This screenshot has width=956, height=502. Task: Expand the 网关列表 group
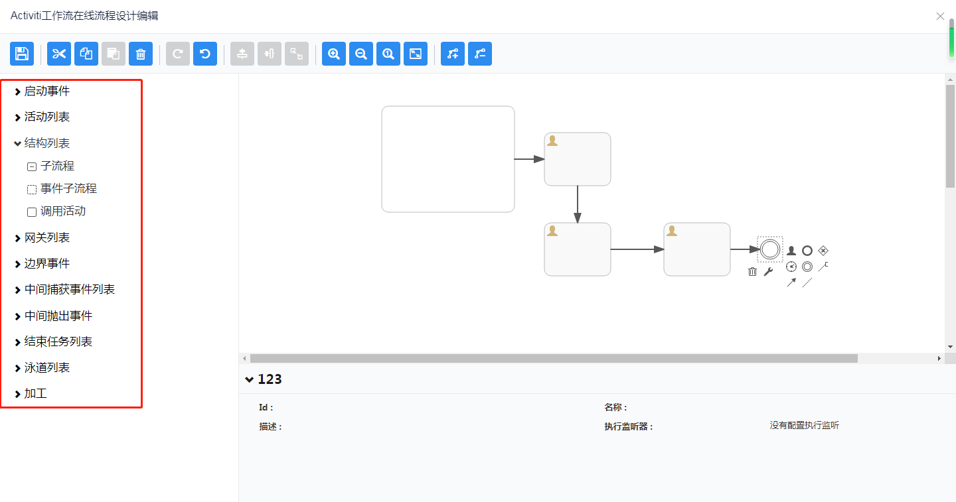click(x=18, y=237)
